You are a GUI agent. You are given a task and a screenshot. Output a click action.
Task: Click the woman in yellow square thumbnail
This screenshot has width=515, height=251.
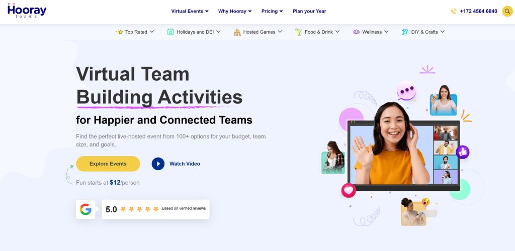coord(413,212)
